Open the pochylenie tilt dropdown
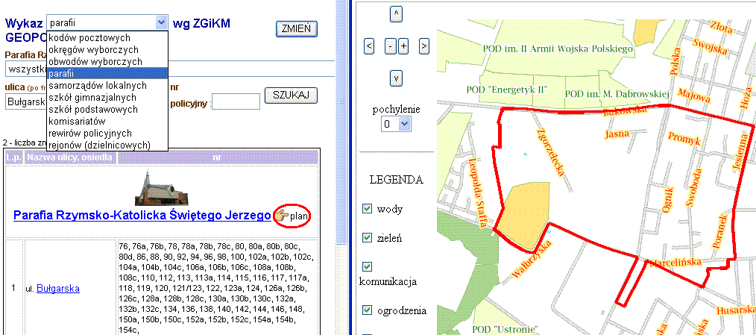The height and width of the screenshot is (335, 756). (395, 124)
